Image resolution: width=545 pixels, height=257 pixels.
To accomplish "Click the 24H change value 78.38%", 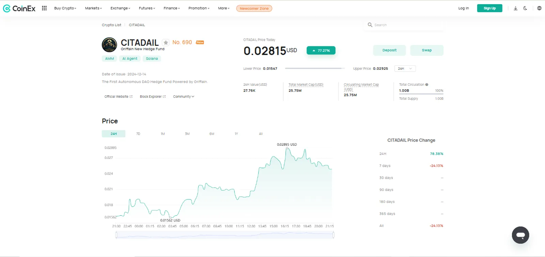I will tap(436, 154).
